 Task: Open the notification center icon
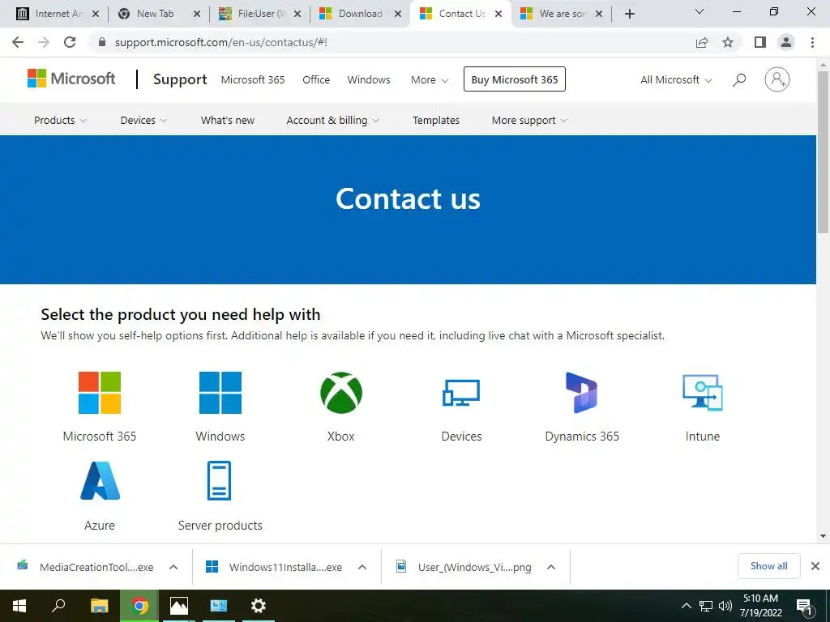point(804,607)
